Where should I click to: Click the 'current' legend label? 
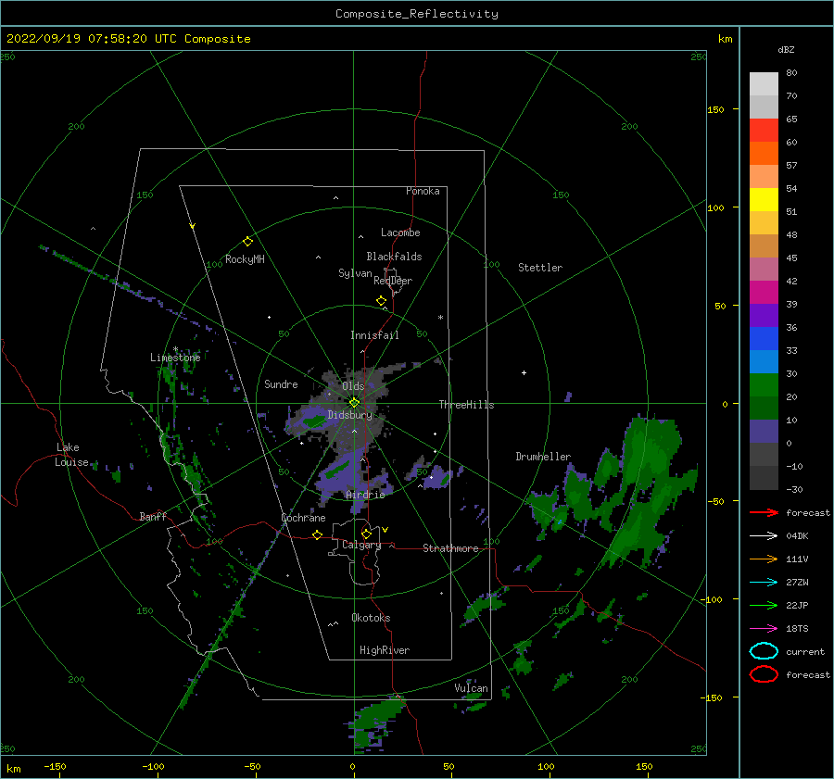805,651
